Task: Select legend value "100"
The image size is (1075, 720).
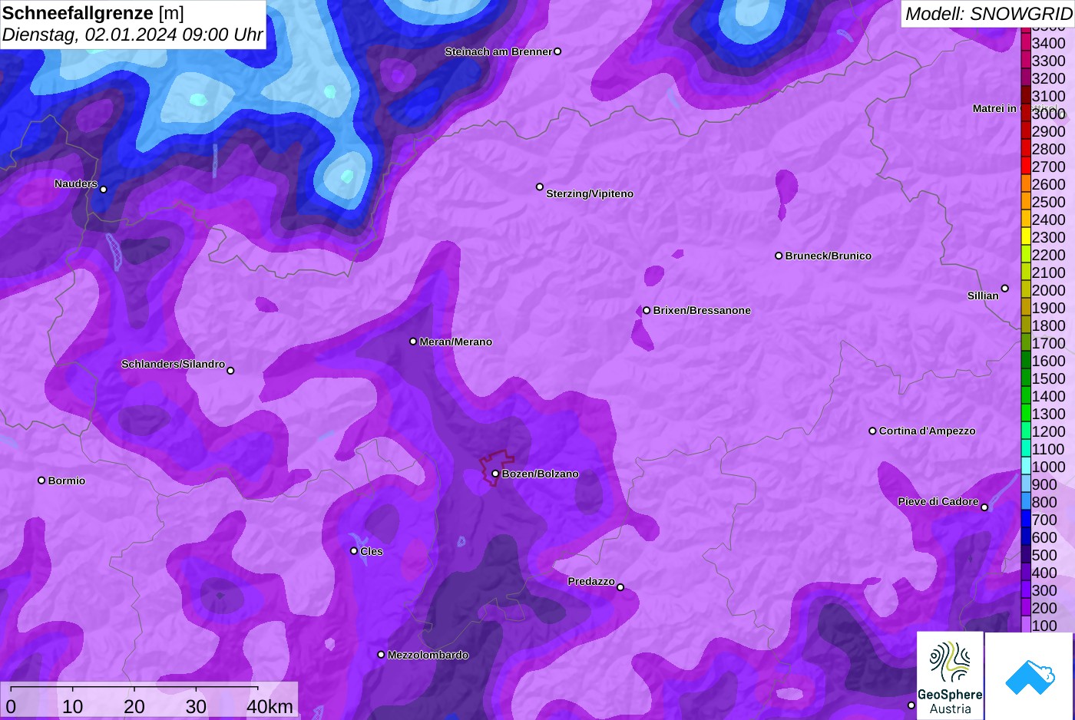Action: [1044, 626]
